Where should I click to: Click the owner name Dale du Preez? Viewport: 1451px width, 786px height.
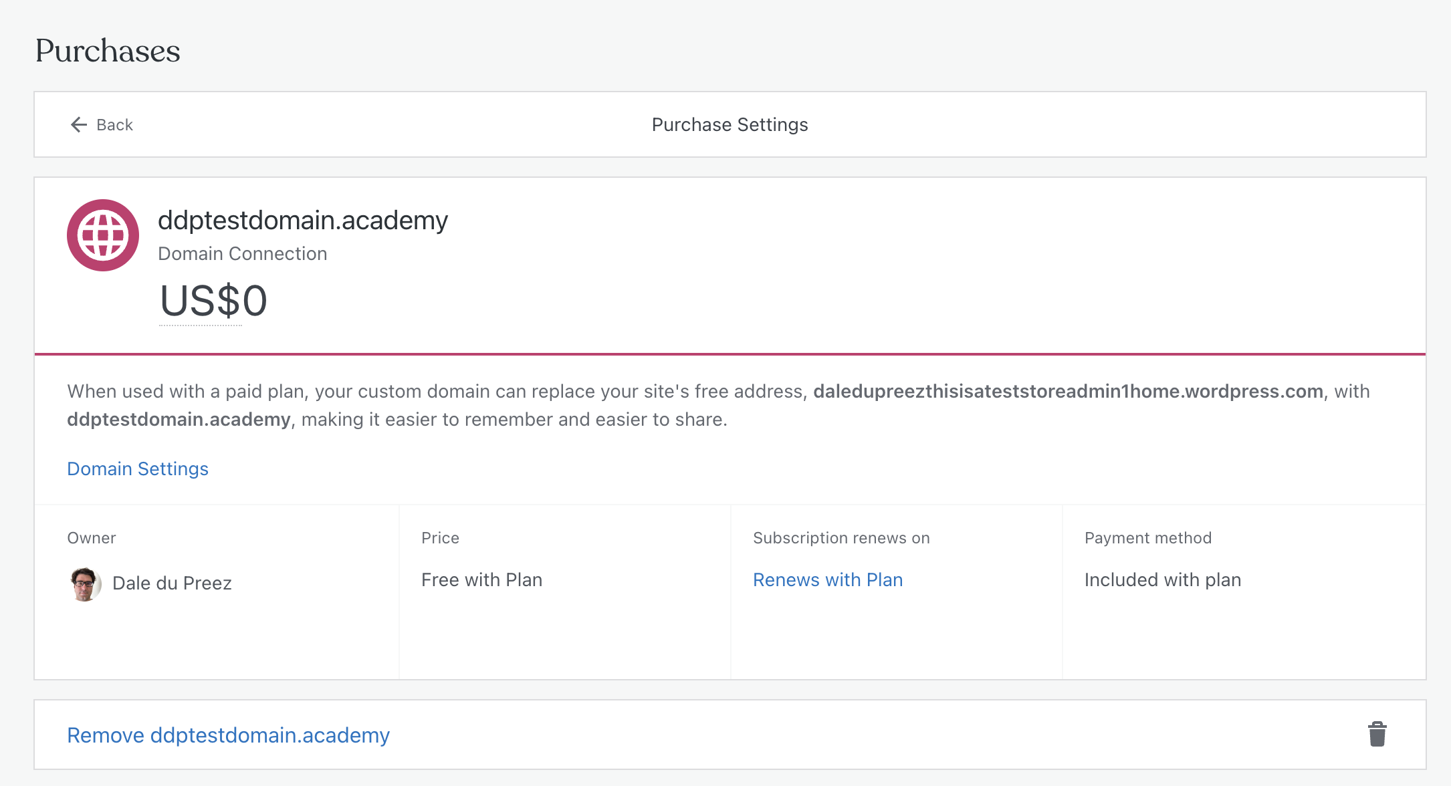172,583
